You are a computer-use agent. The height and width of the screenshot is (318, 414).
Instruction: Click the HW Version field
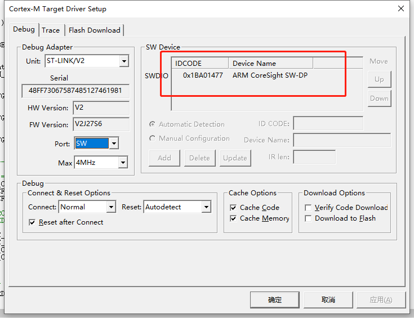[x=101, y=108]
